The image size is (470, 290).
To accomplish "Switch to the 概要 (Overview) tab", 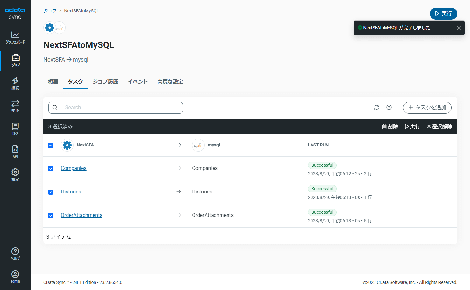I will pyautogui.click(x=53, y=82).
